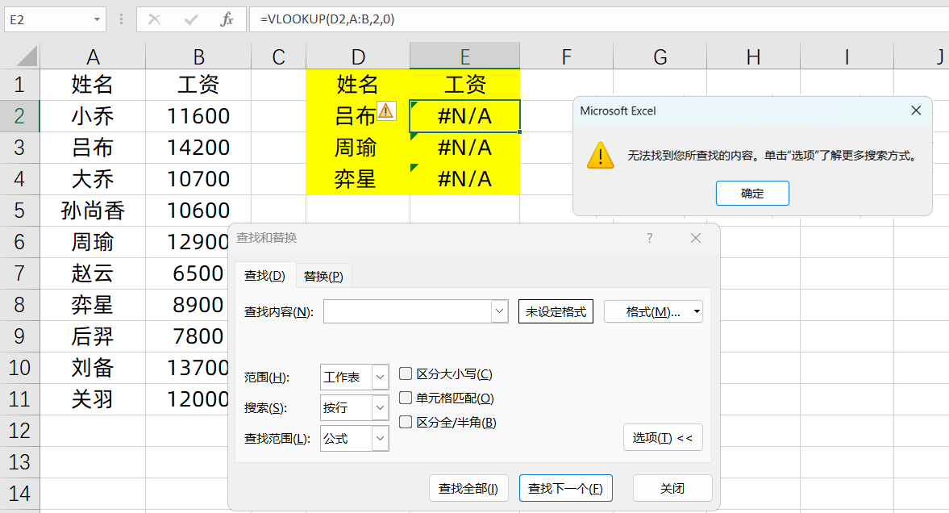Click in the 查找内容 input field

point(408,311)
